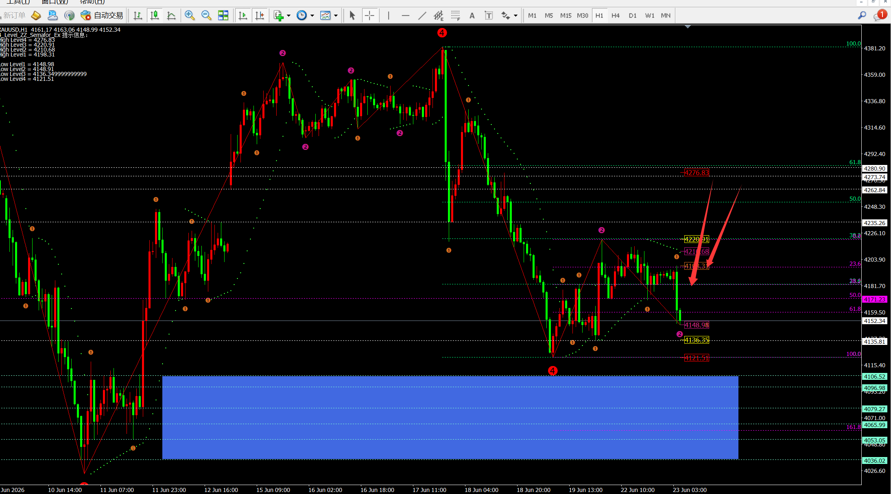Zoom out of the chart
This screenshot has width=891, height=494.
[x=206, y=15]
